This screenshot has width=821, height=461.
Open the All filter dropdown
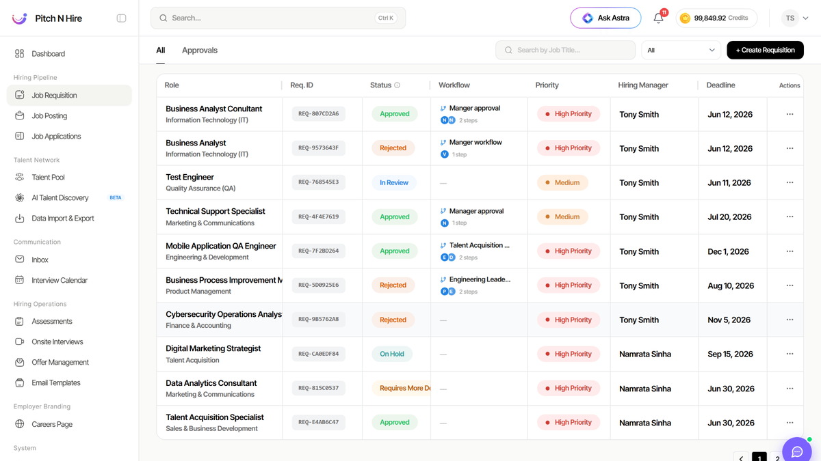click(x=681, y=50)
